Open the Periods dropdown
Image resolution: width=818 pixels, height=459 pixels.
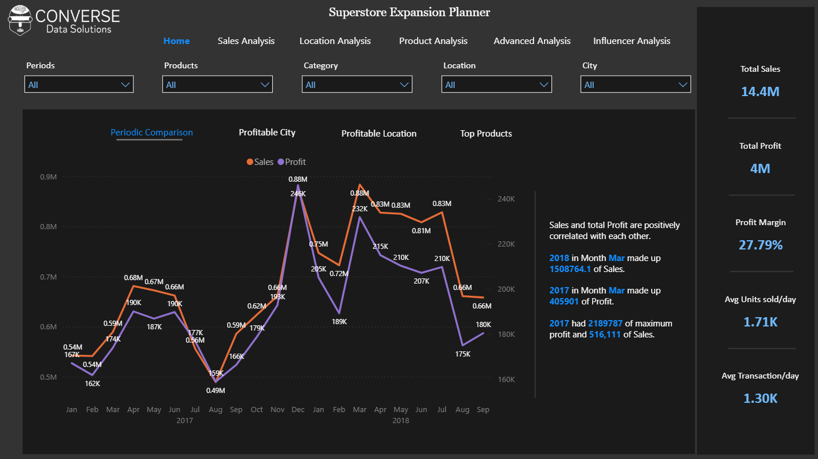79,85
